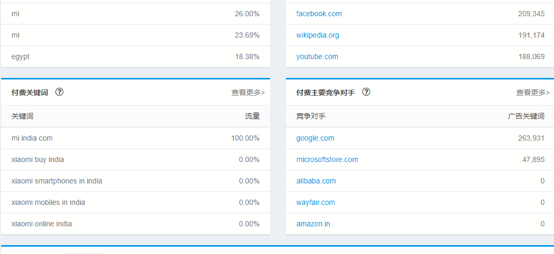Click the 209,345 value for facebook.com
Viewport: 554px width, 254px height.
[532, 14]
